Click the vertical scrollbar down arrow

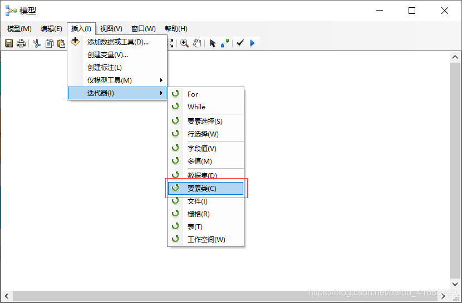point(455,284)
